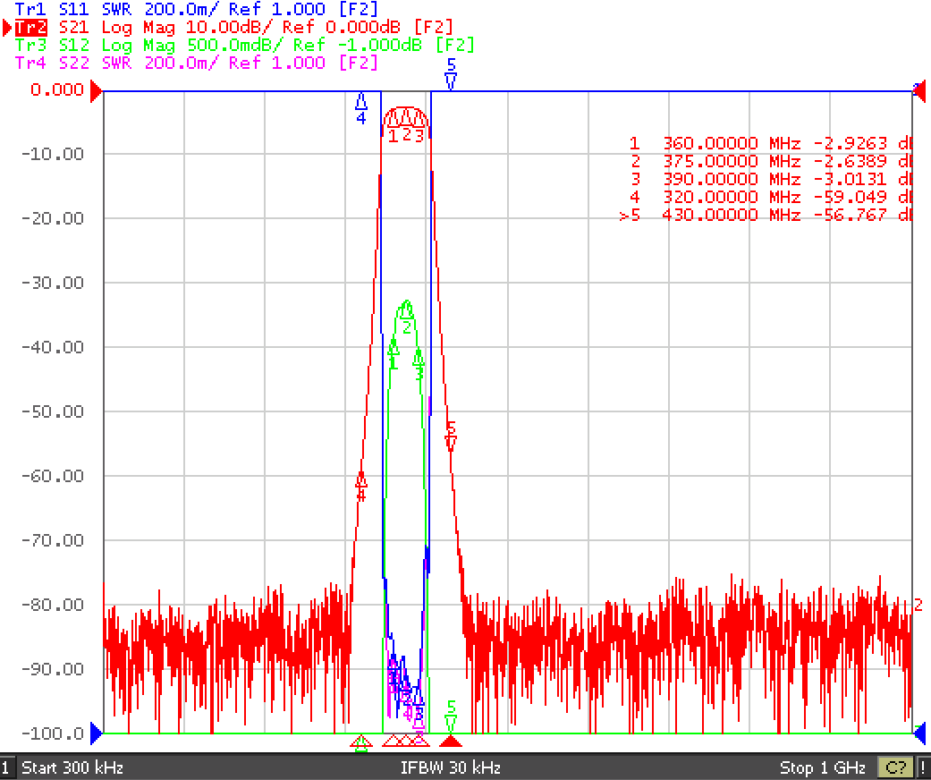931x780 pixels.
Task: Click the channel 1 indicator in status bar
Action: coord(7,767)
